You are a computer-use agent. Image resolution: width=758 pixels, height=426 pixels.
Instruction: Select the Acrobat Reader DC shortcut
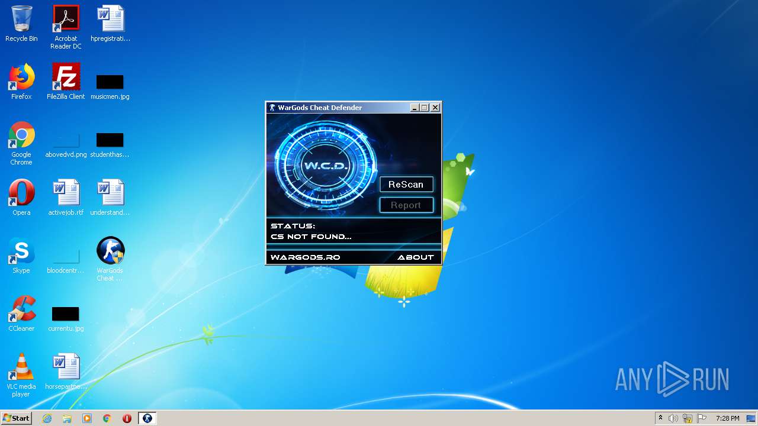[x=66, y=27]
